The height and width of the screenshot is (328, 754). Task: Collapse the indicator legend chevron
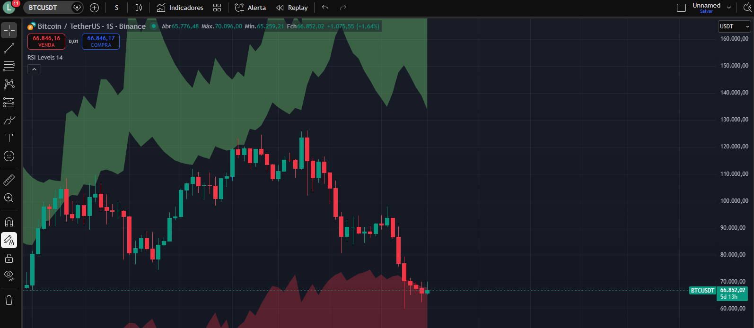34,69
